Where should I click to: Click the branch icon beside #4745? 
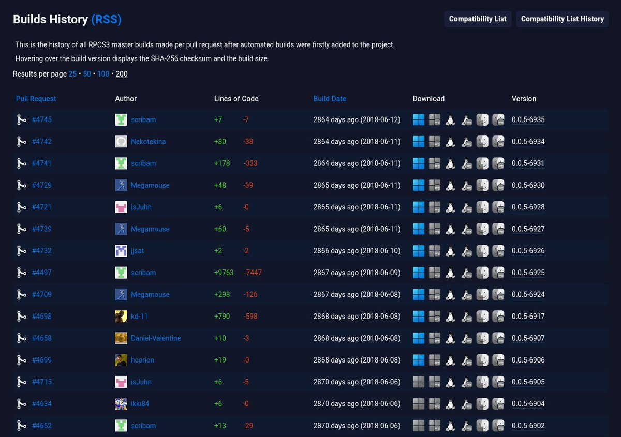(x=21, y=119)
